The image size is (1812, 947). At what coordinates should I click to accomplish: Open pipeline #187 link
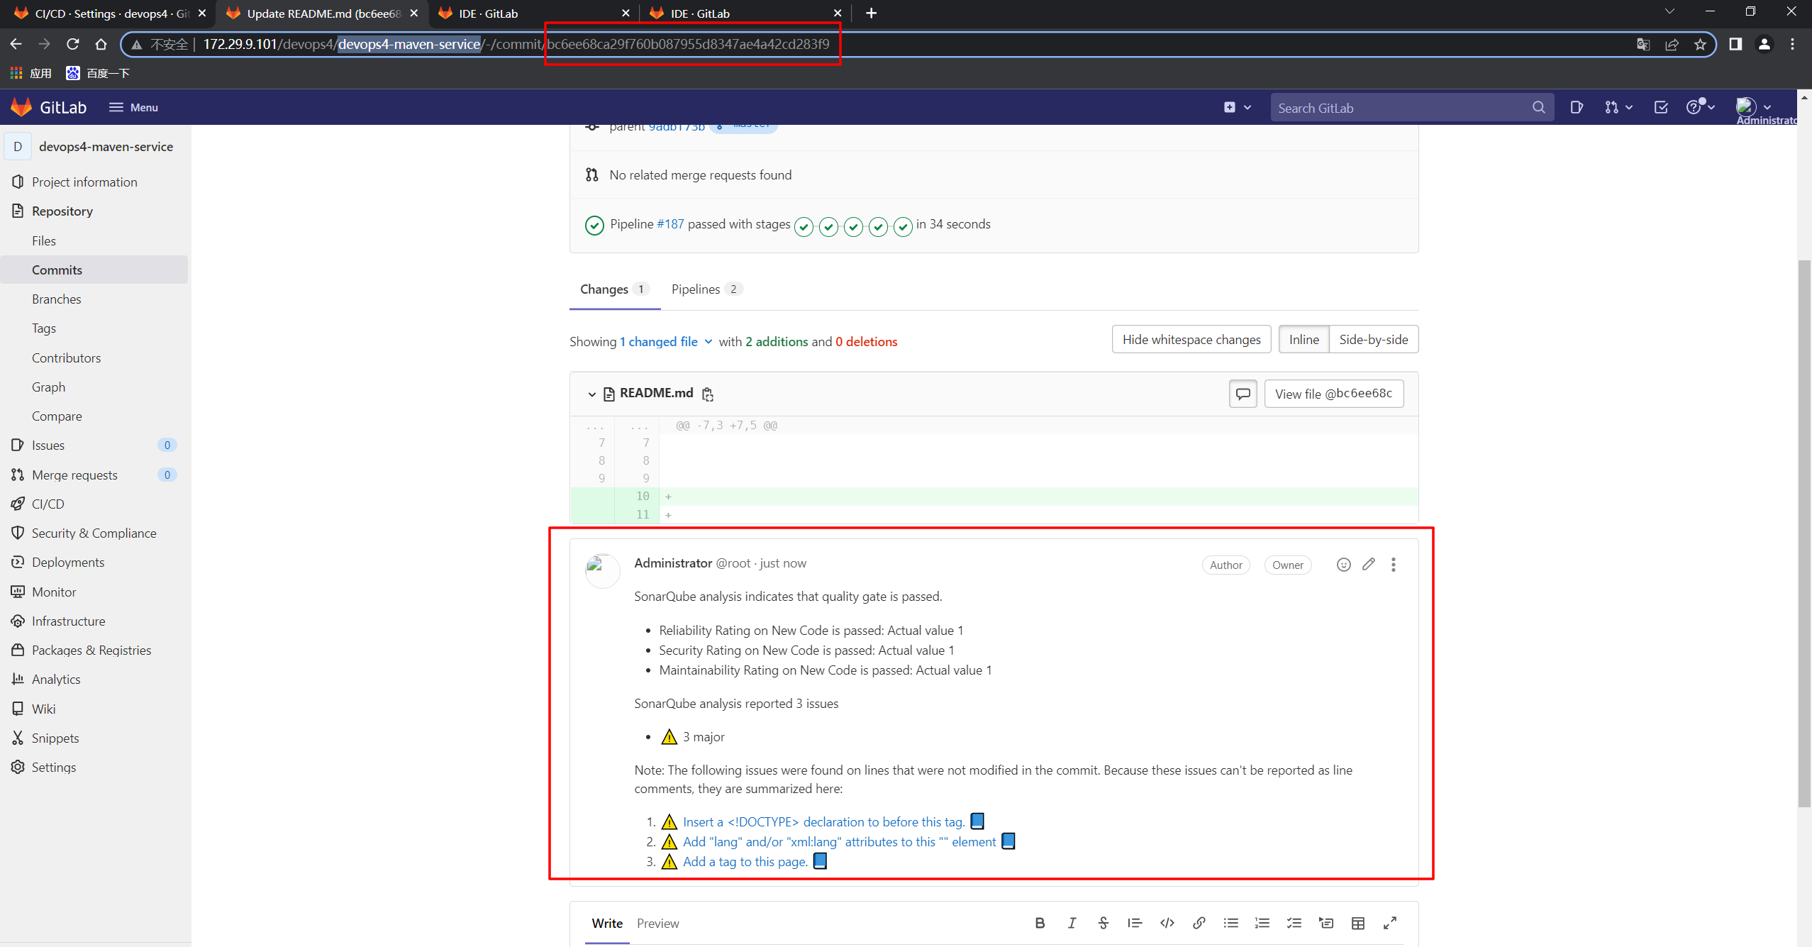click(670, 223)
